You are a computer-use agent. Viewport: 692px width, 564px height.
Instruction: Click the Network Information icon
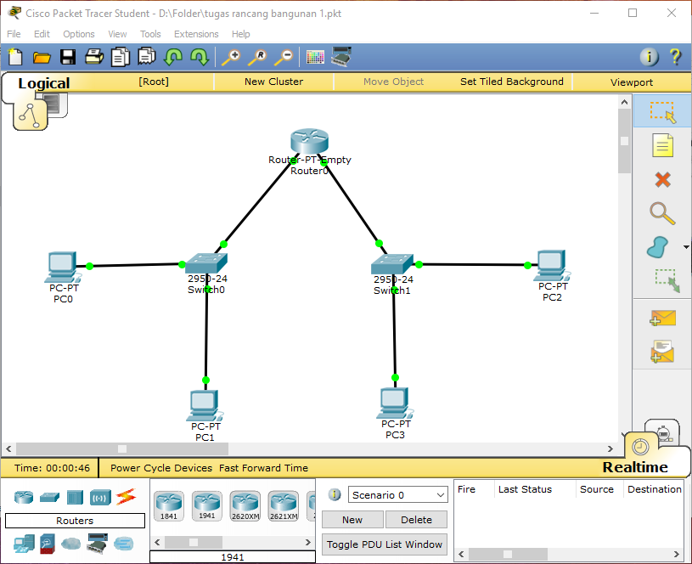coord(649,57)
